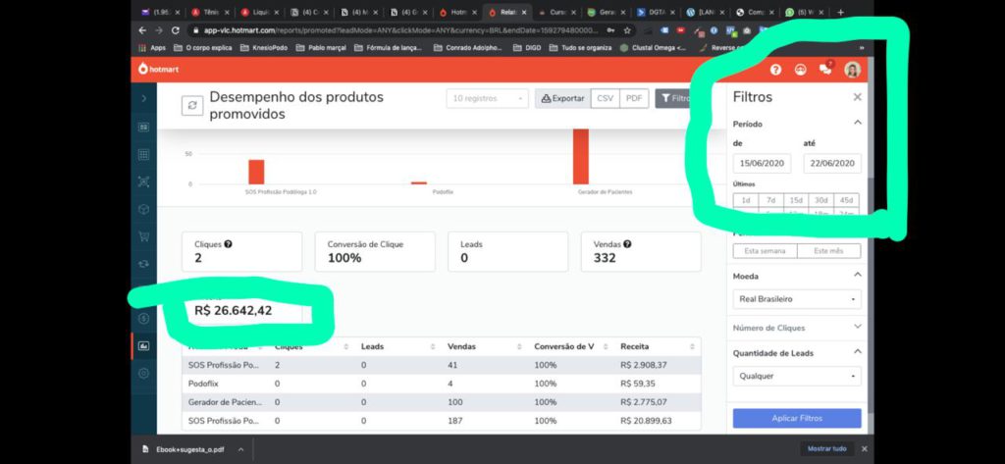Sort the table by the Leads column
Image resolution: width=1005 pixels, height=464 pixels.
(x=433, y=346)
